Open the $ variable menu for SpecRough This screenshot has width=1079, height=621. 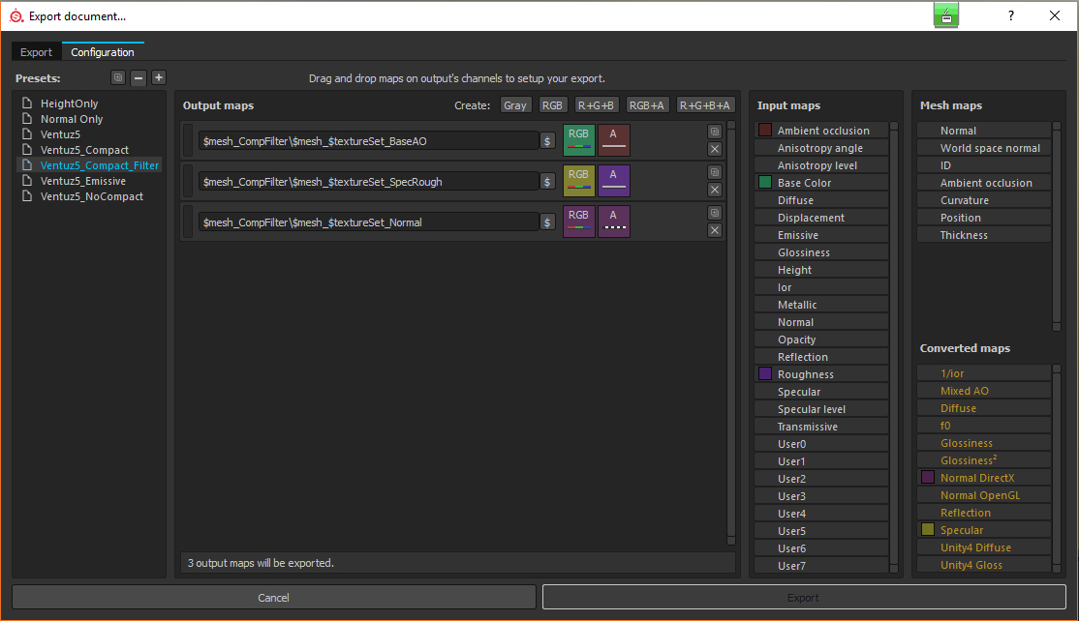tap(547, 182)
